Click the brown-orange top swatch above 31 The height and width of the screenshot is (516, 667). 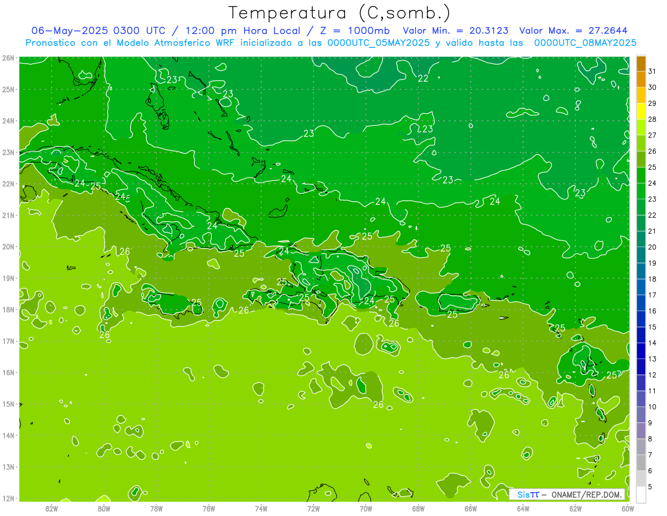pyautogui.click(x=641, y=64)
